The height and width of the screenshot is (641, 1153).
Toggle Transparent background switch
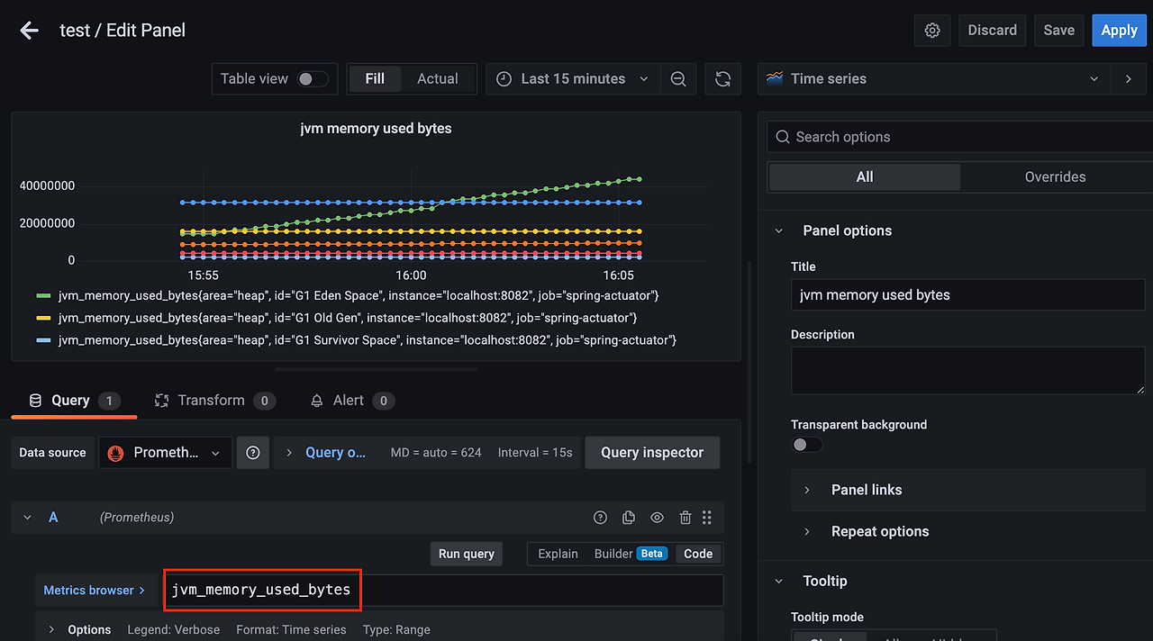tap(806, 445)
